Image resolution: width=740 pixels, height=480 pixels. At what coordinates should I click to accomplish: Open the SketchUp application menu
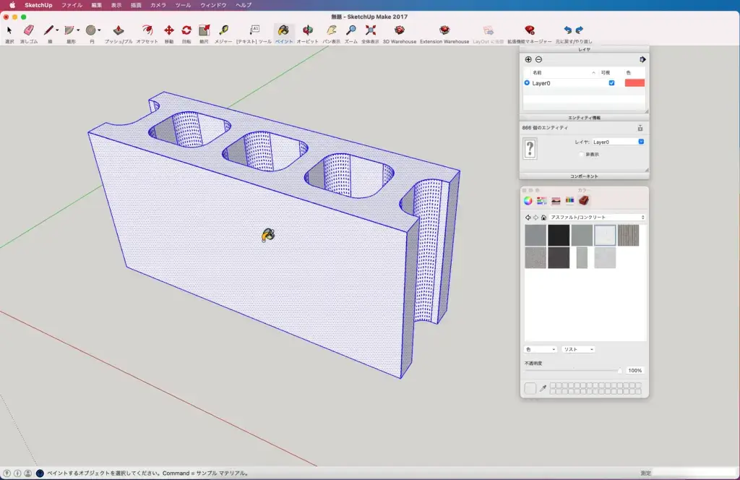click(x=38, y=5)
